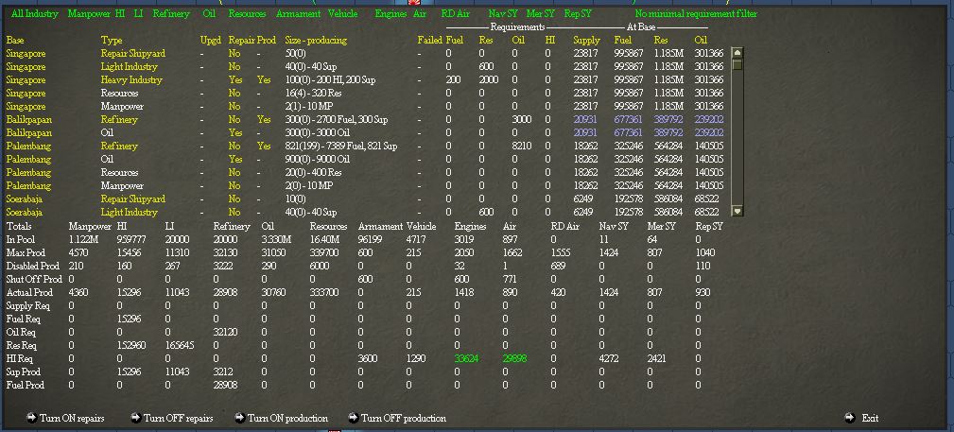Click the base list scrollbar thumb
Image resolution: width=954 pixels, height=432 pixels.
pos(737,64)
